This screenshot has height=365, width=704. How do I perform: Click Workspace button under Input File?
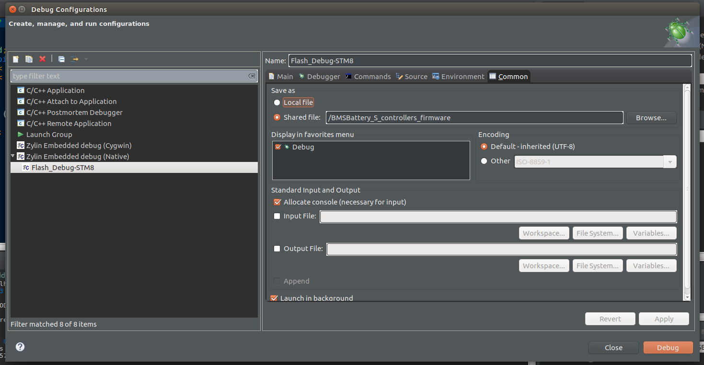pos(544,233)
